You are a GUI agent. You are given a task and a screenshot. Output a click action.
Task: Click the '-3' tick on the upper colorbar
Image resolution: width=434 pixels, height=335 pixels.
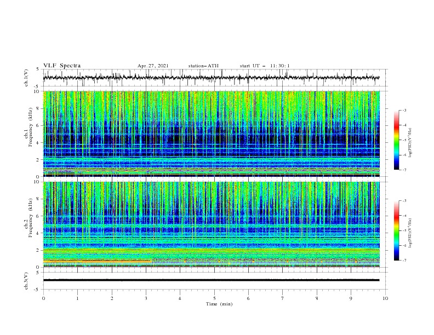404,110
